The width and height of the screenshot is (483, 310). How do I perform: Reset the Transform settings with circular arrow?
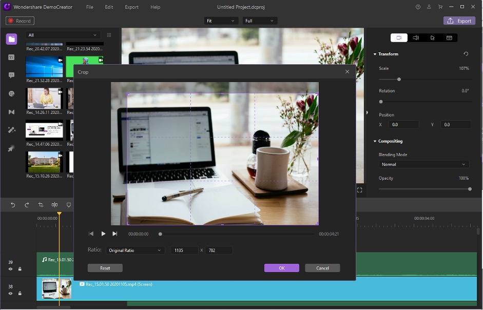click(466, 54)
